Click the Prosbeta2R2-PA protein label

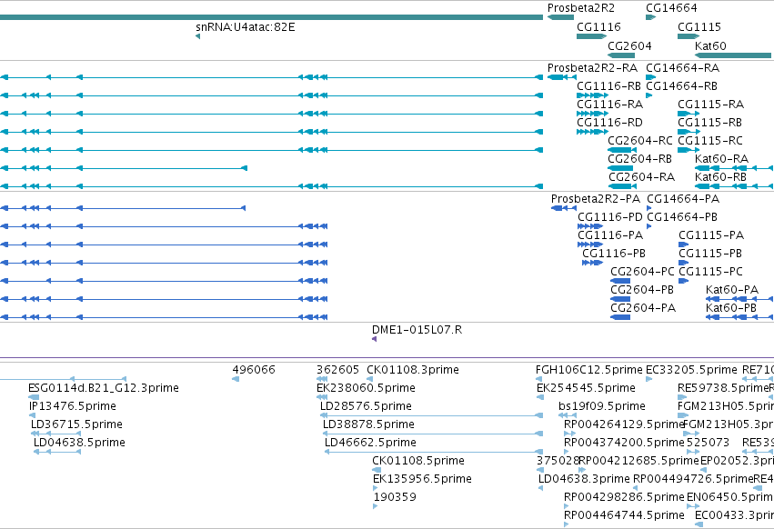tap(596, 199)
